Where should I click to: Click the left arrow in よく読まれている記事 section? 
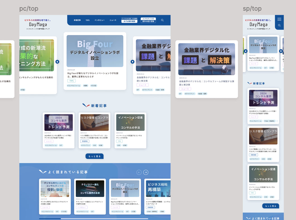click(139, 172)
